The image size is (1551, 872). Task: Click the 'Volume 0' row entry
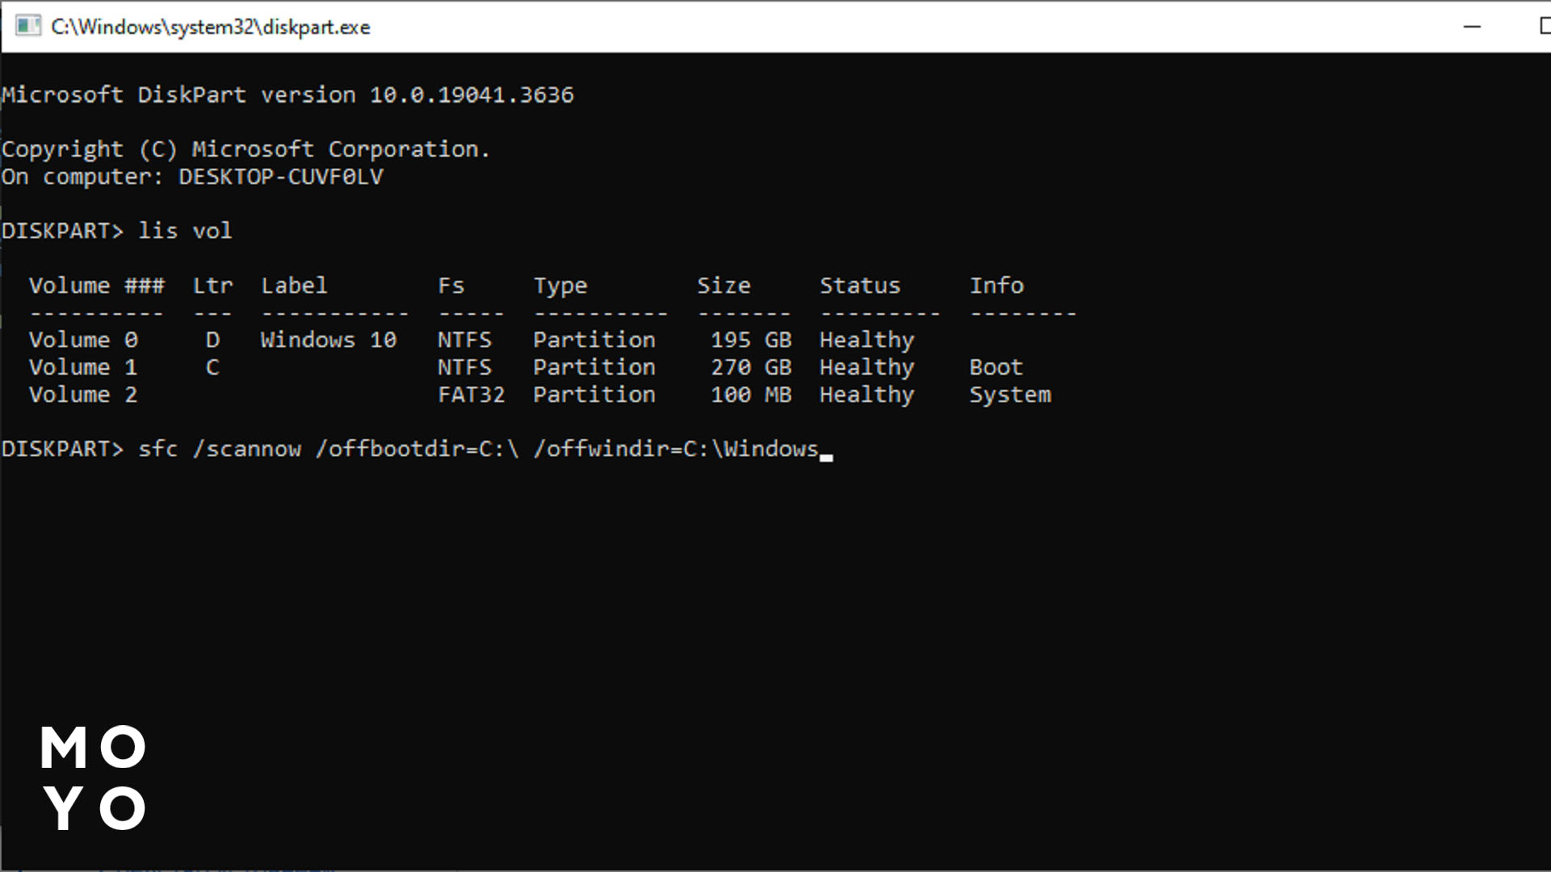click(x=83, y=340)
